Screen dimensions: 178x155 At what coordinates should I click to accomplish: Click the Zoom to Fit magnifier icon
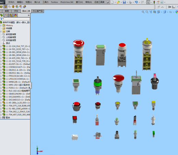[x=143, y=12]
